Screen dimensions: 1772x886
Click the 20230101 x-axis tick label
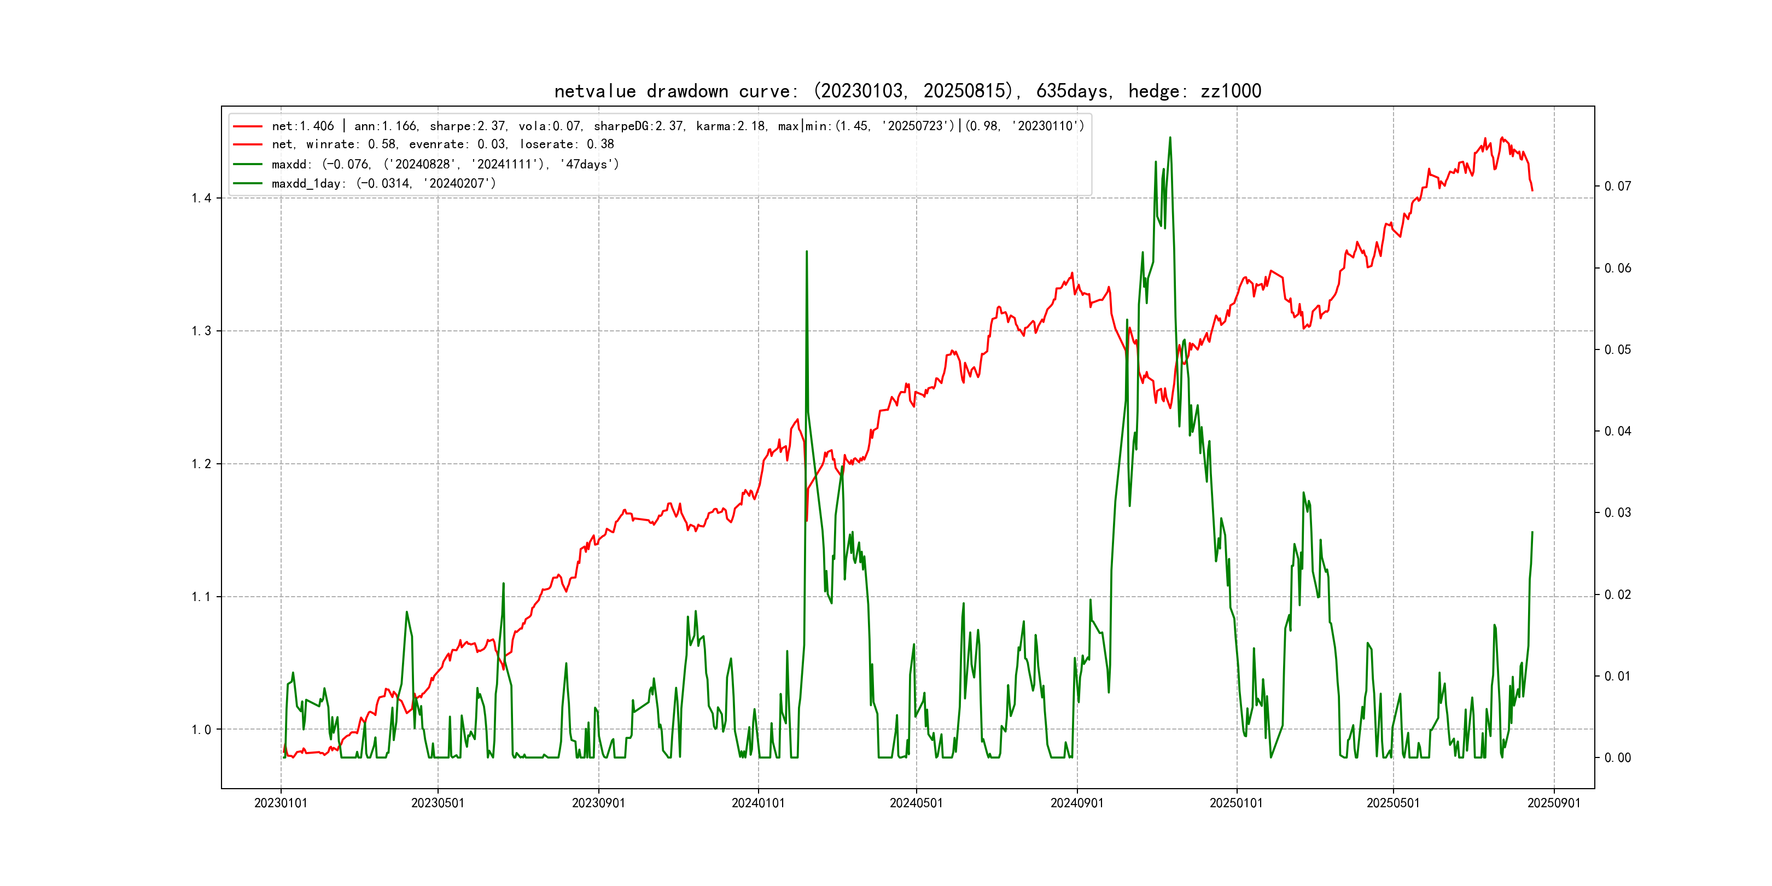click(x=281, y=803)
